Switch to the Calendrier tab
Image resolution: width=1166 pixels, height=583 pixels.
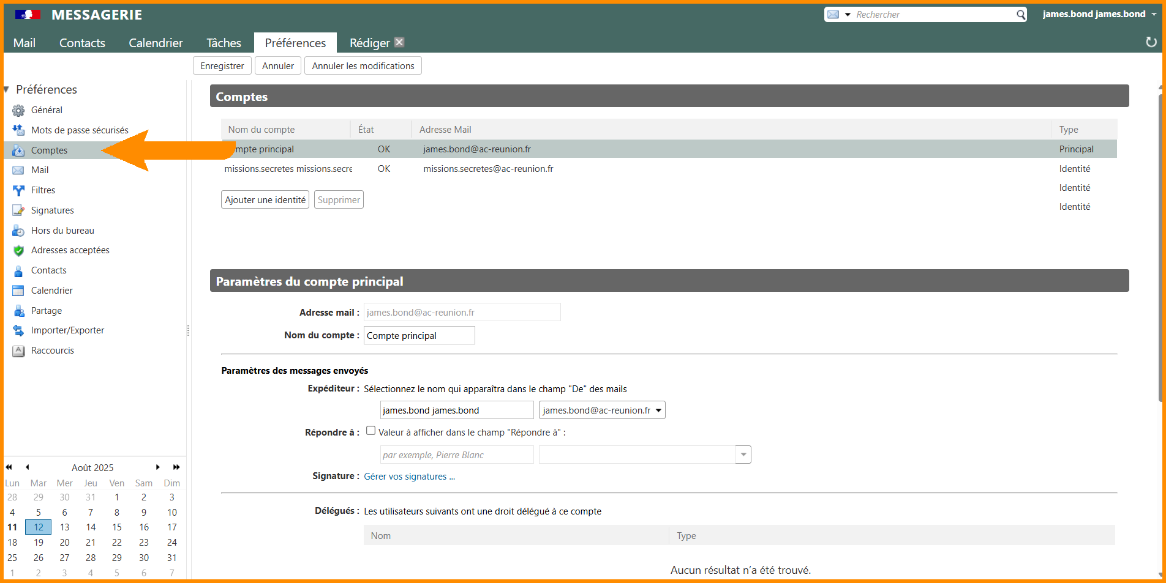pyautogui.click(x=156, y=43)
